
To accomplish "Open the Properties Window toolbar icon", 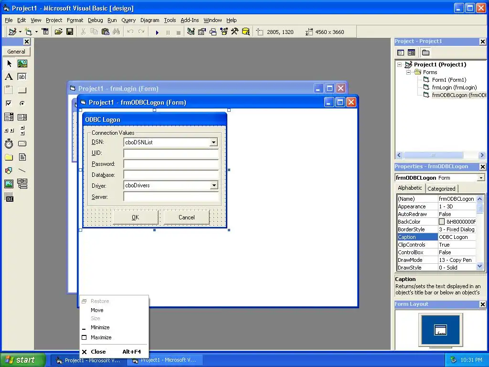I will click(202, 32).
